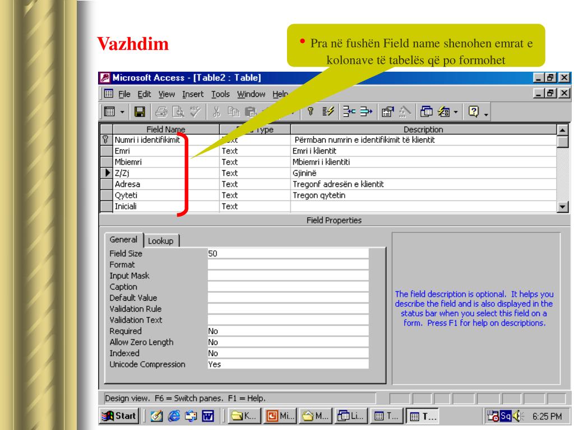Switch to the Li... taskbar button
This screenshot has height=430, width=574.
pyautogui.click(x=351, y=416)
